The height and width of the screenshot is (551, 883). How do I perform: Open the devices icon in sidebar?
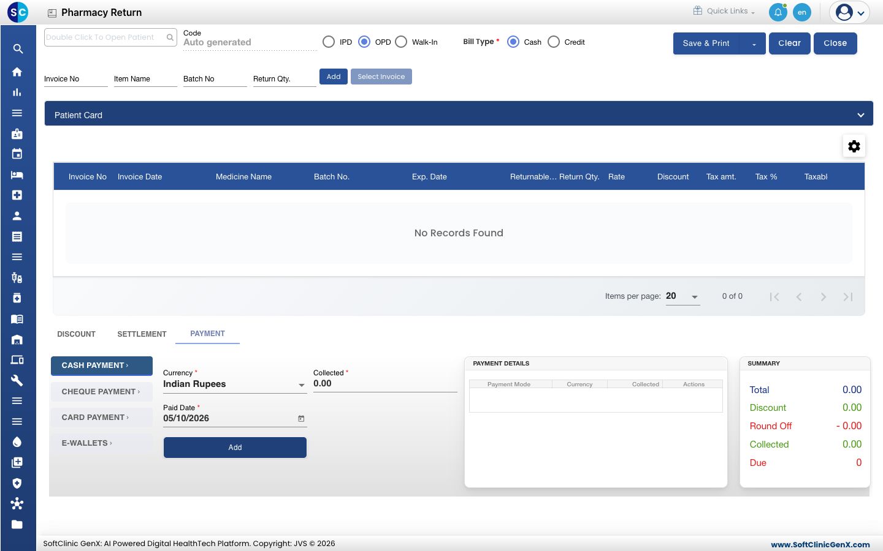tap(17, 360)
